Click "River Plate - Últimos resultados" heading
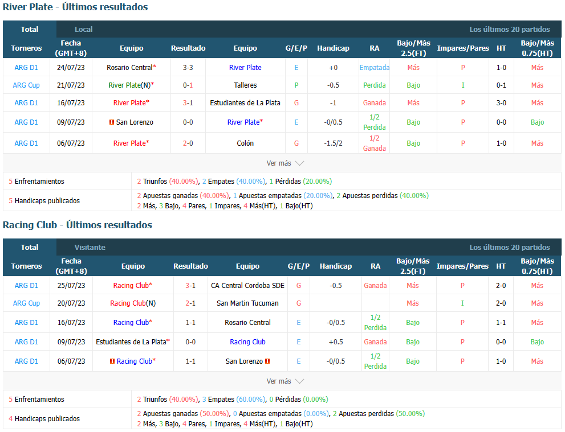The height and width of the screenshot is (432, 565). coord(75,7)
